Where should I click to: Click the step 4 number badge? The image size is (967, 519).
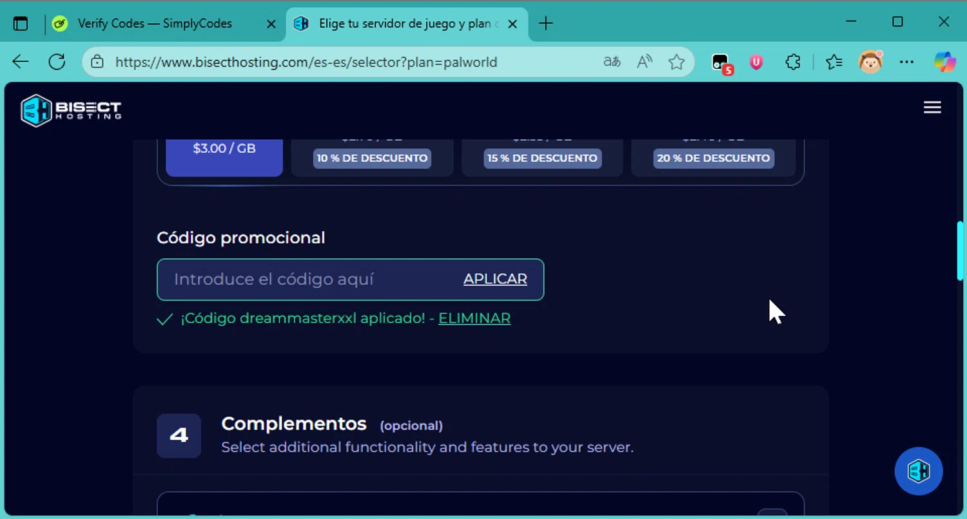[x=179, y=436]
